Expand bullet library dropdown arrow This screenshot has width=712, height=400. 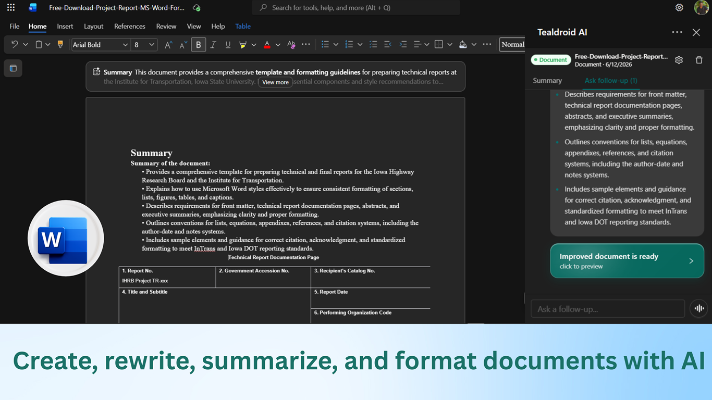click(x=336, y=45)
